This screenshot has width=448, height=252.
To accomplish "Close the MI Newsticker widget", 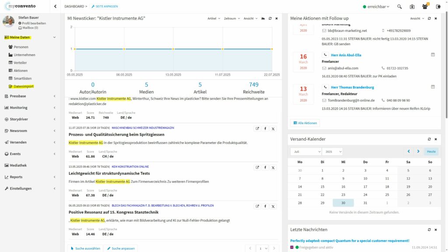I will coord(276,18).
